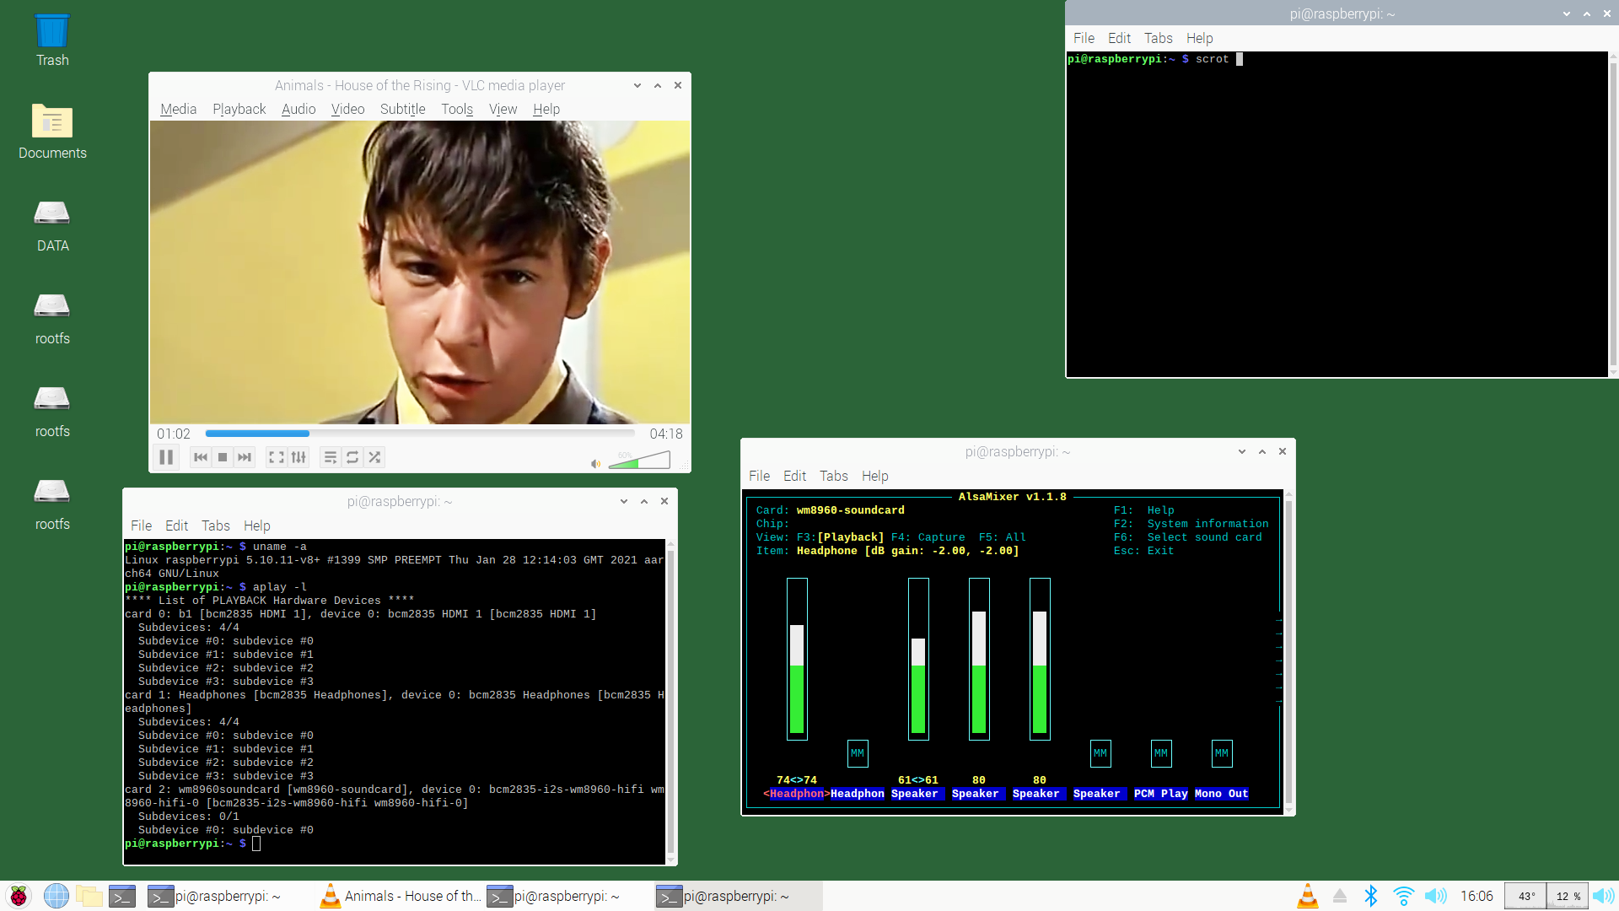This screenshot has height=911, width=1619.
Task: Pause the VLC video playback
Action: click(x=166, y=457)
